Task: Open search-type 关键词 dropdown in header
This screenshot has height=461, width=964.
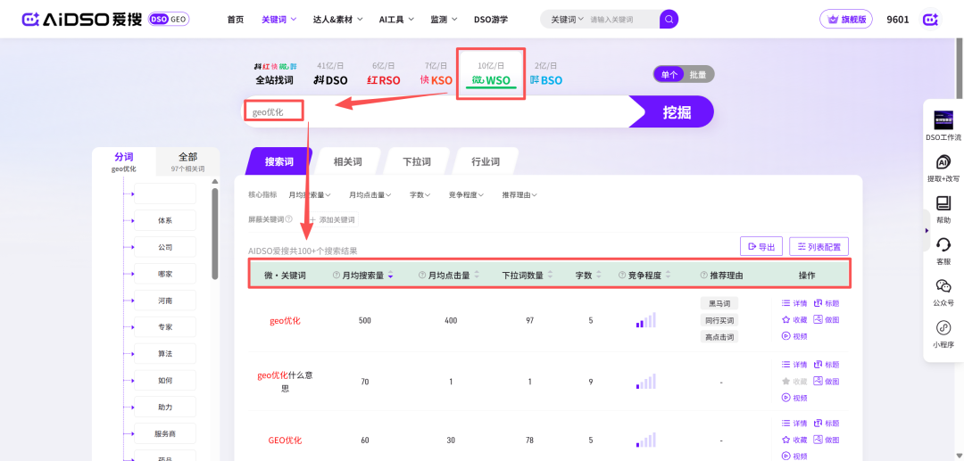Action: [567, 19]
